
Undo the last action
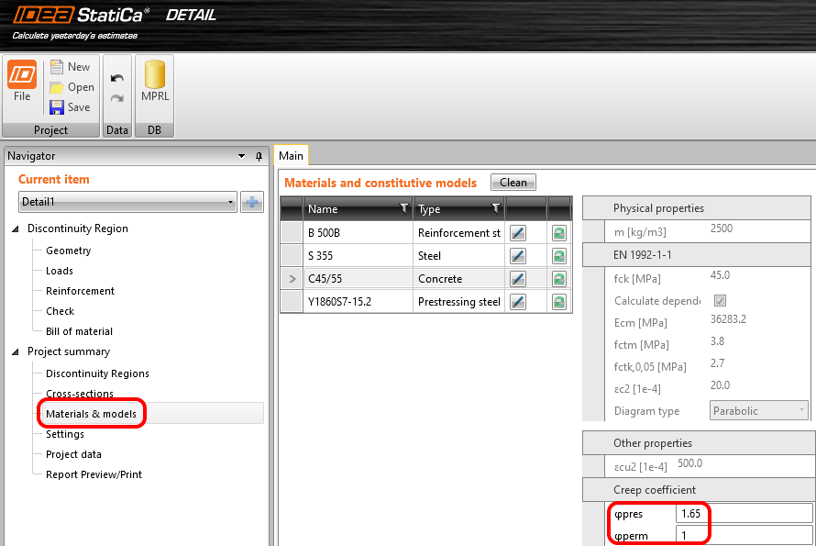coord(117,78)
